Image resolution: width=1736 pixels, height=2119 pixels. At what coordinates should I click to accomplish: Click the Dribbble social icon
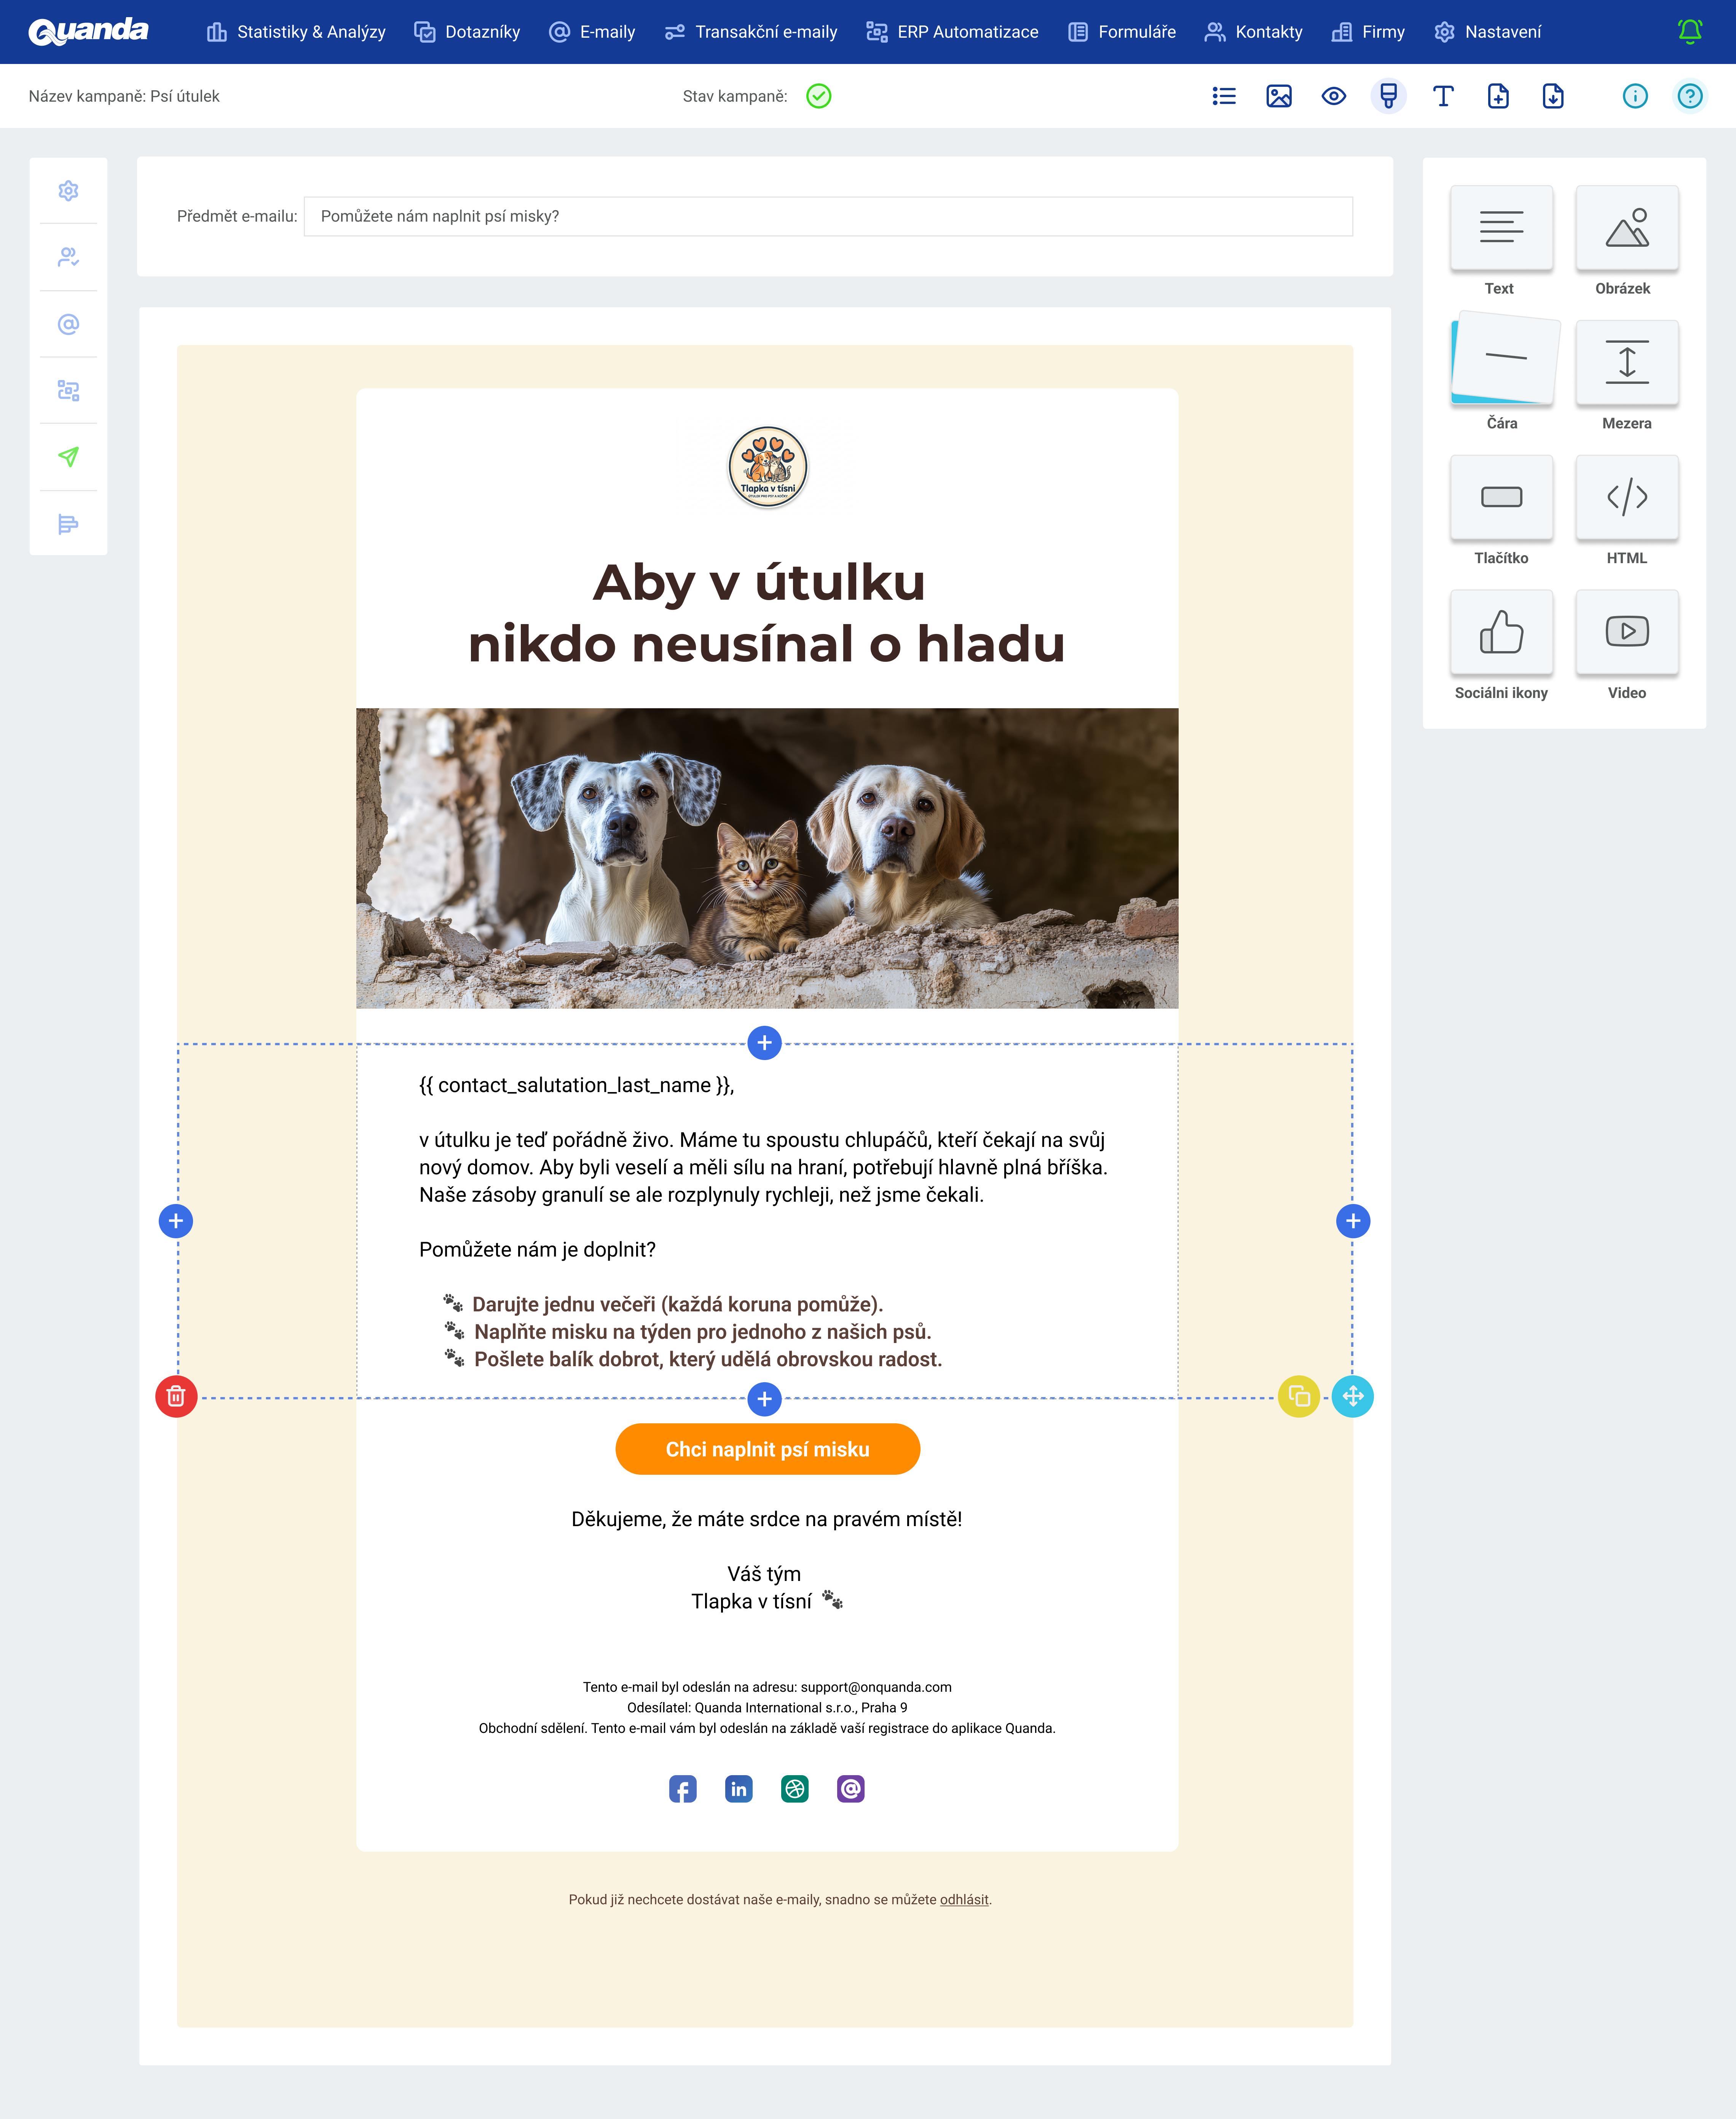click(795, 1789)
